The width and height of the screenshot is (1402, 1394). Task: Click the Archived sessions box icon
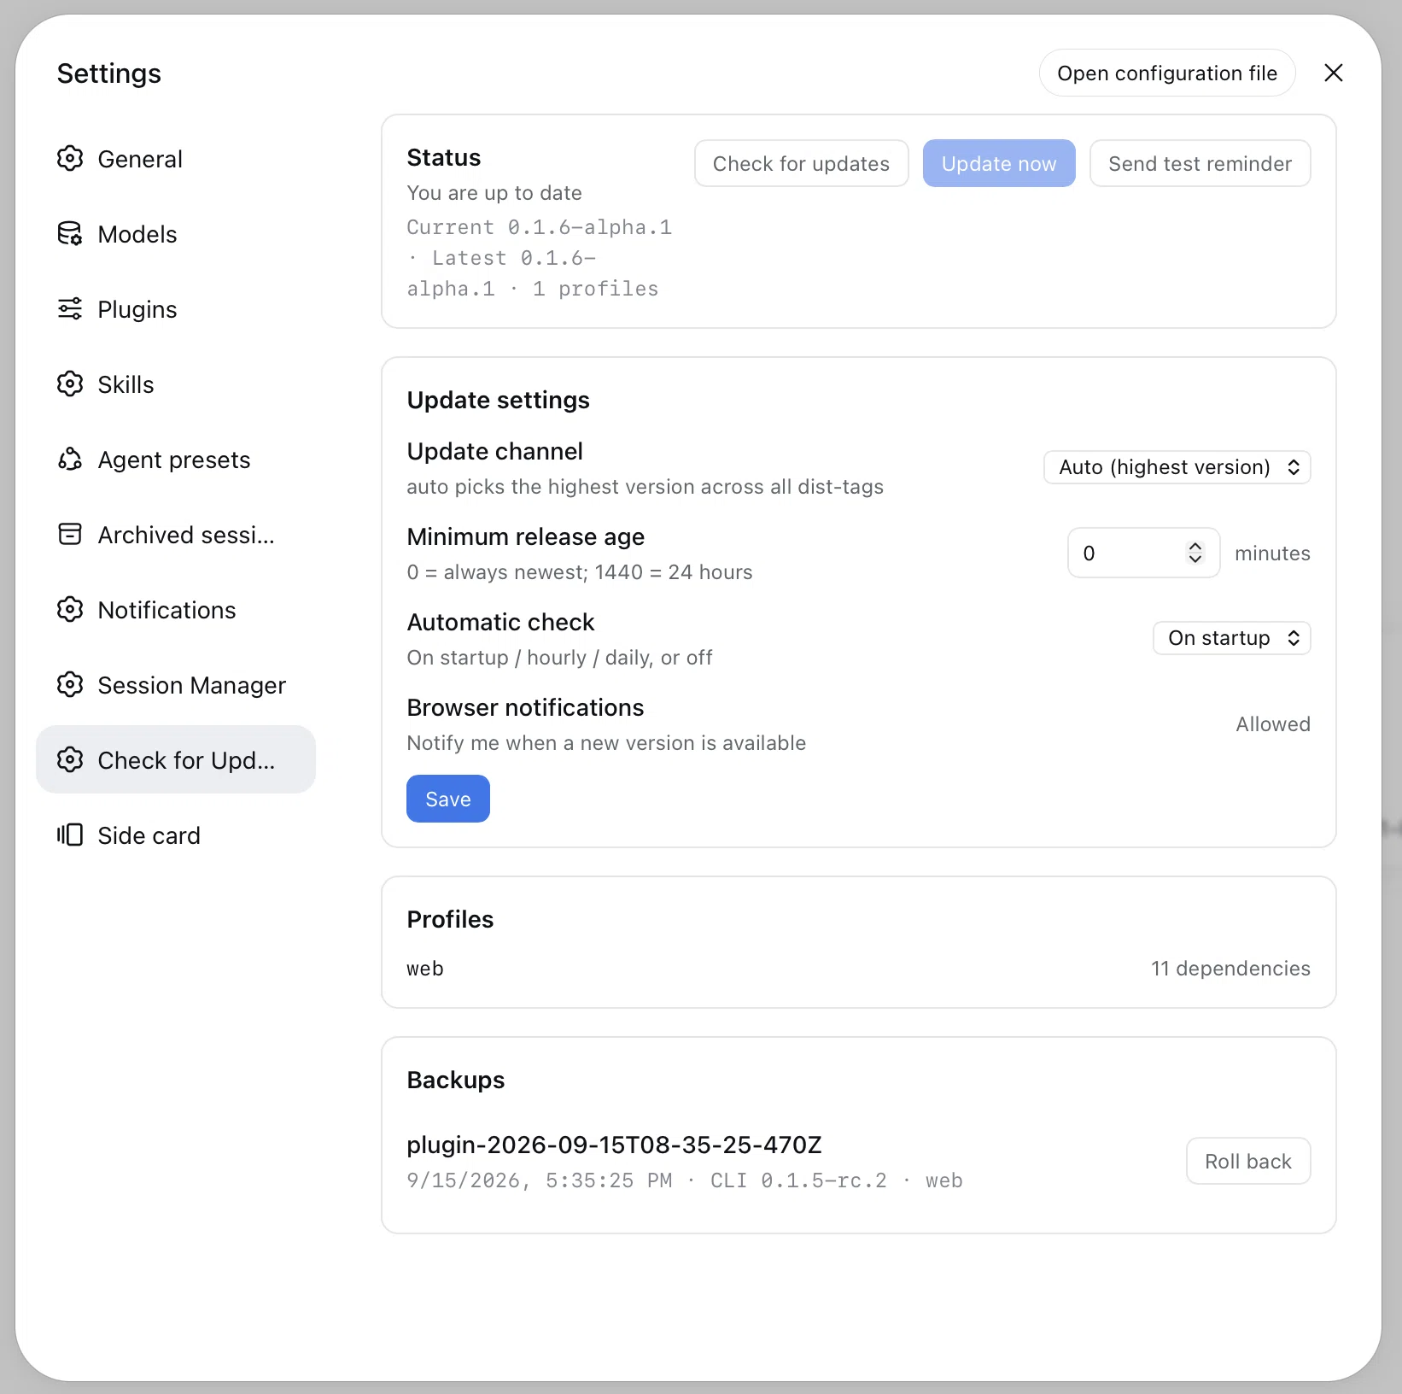coord(70,535)
